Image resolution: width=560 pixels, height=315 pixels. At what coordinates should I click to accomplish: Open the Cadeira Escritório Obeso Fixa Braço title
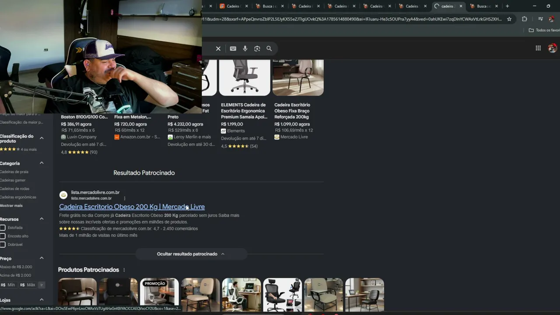pyautogui.click(x=292, y=111)
